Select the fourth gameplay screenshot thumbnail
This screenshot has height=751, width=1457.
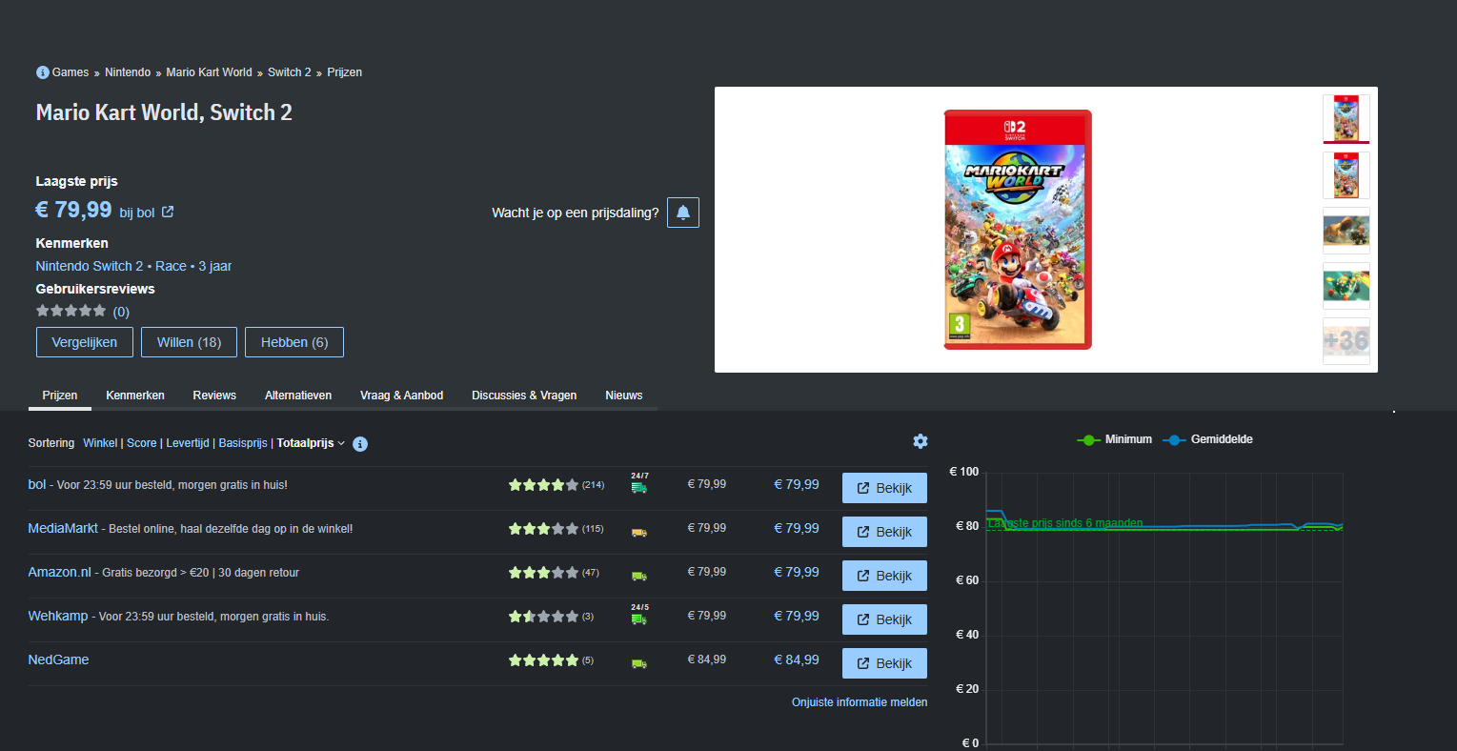click(1346, 286)
